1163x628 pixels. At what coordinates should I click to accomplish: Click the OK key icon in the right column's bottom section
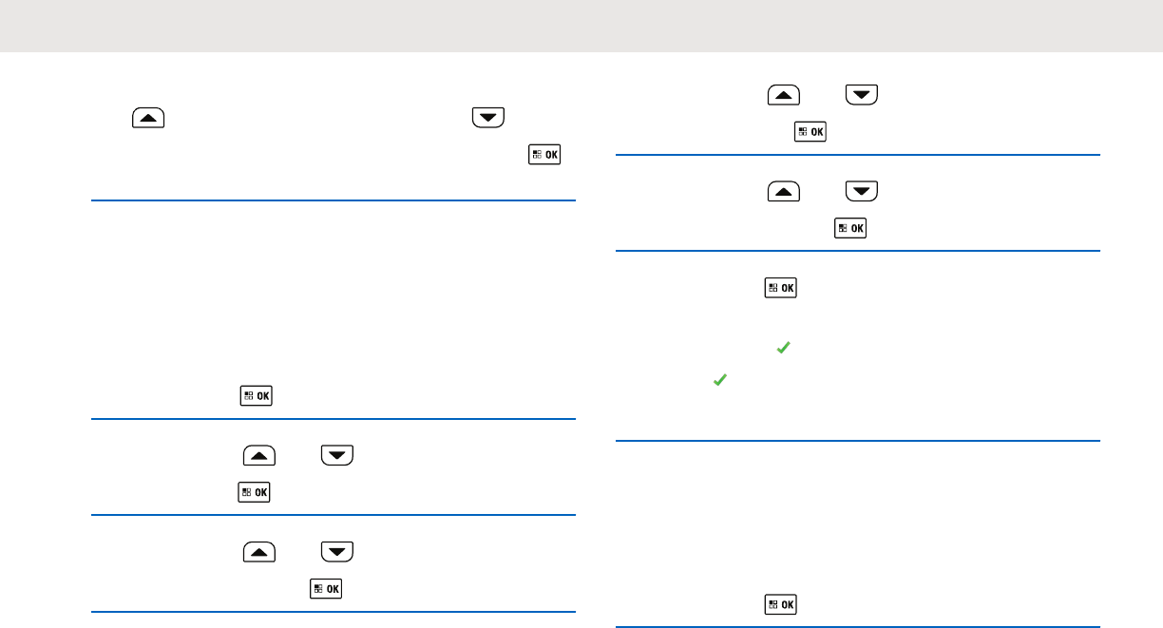[x=780, y=604]
